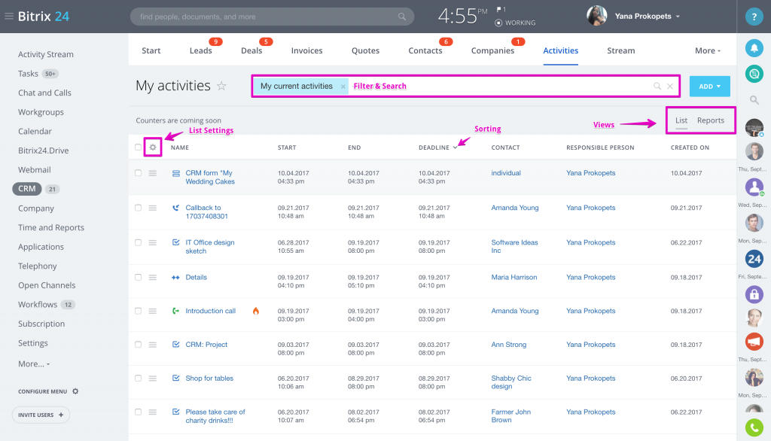771x441 pixels.
Task: Open the red megaphone announcement icon
Action: pos(754,342)
